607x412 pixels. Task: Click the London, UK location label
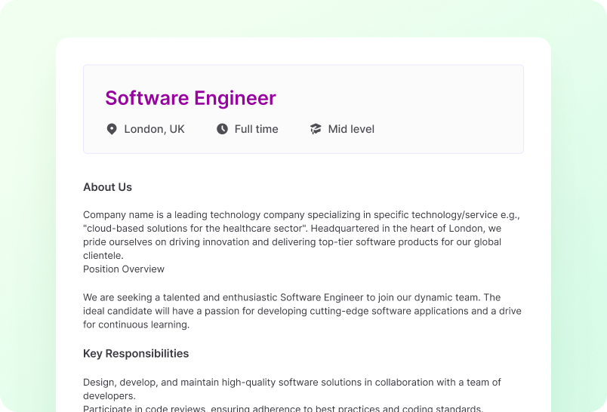(154, 129)
